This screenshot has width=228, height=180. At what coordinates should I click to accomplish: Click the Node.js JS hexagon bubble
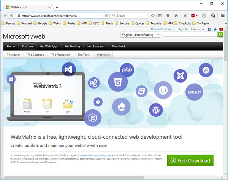click(x=93, y=118)
